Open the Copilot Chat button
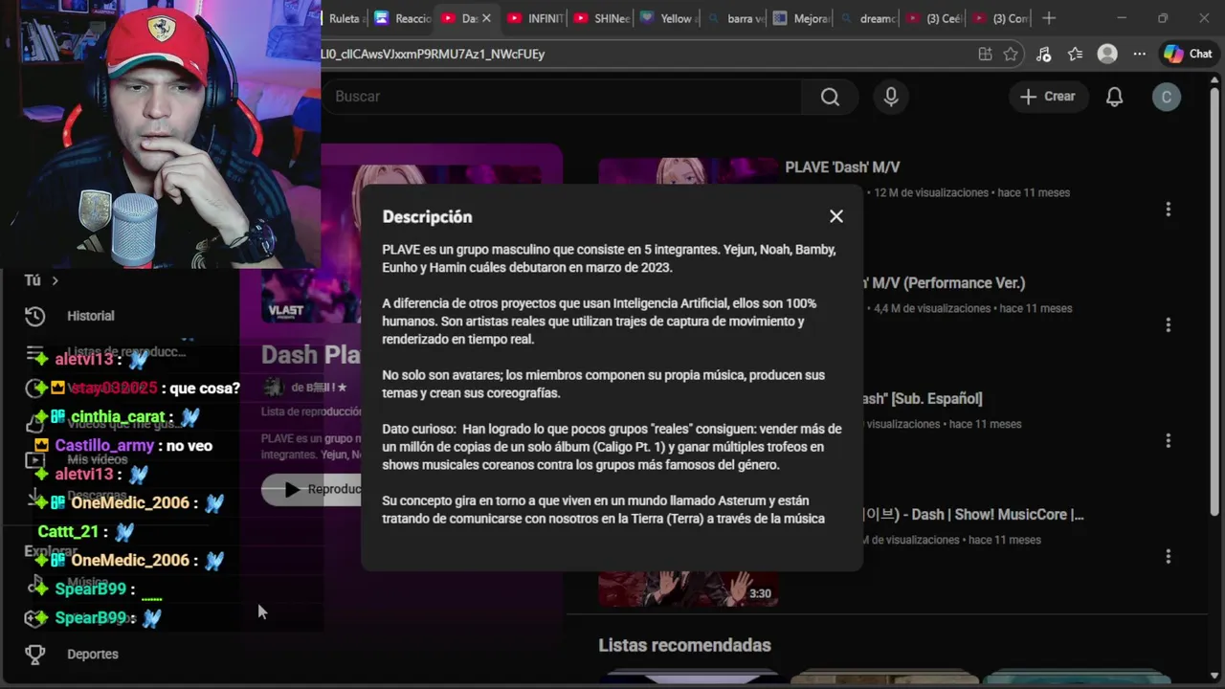The height and width of the screenshot is (689, 1225). point(1189,55)
